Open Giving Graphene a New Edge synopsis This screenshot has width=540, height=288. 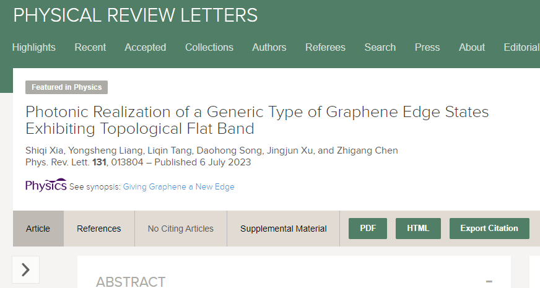coord(179,186)
